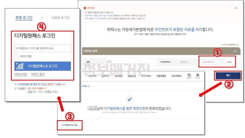The image size is (245, 138).
Task: Open the 전체메뉴 hamburger icon
Action: (198, 75)
